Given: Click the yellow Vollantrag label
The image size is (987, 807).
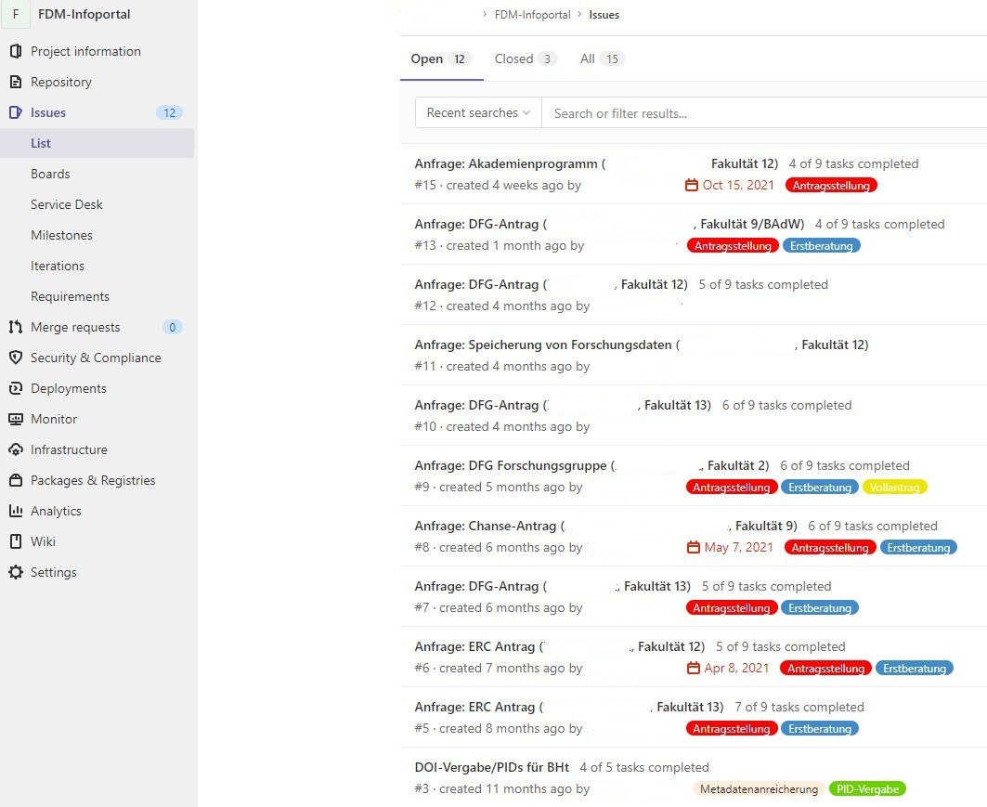Looking at the screenshot, I should (894, 488).
